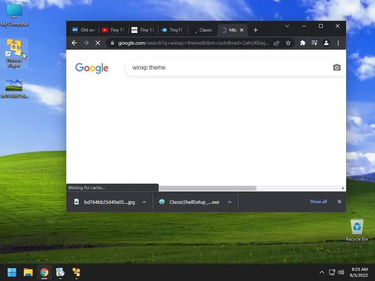Click the lock icon in the address bar
The width and height of the screenshot is (375, 281).
(x=112, y=43)
